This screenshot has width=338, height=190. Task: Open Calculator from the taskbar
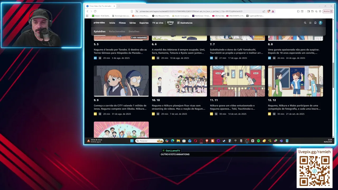(230, 141)
